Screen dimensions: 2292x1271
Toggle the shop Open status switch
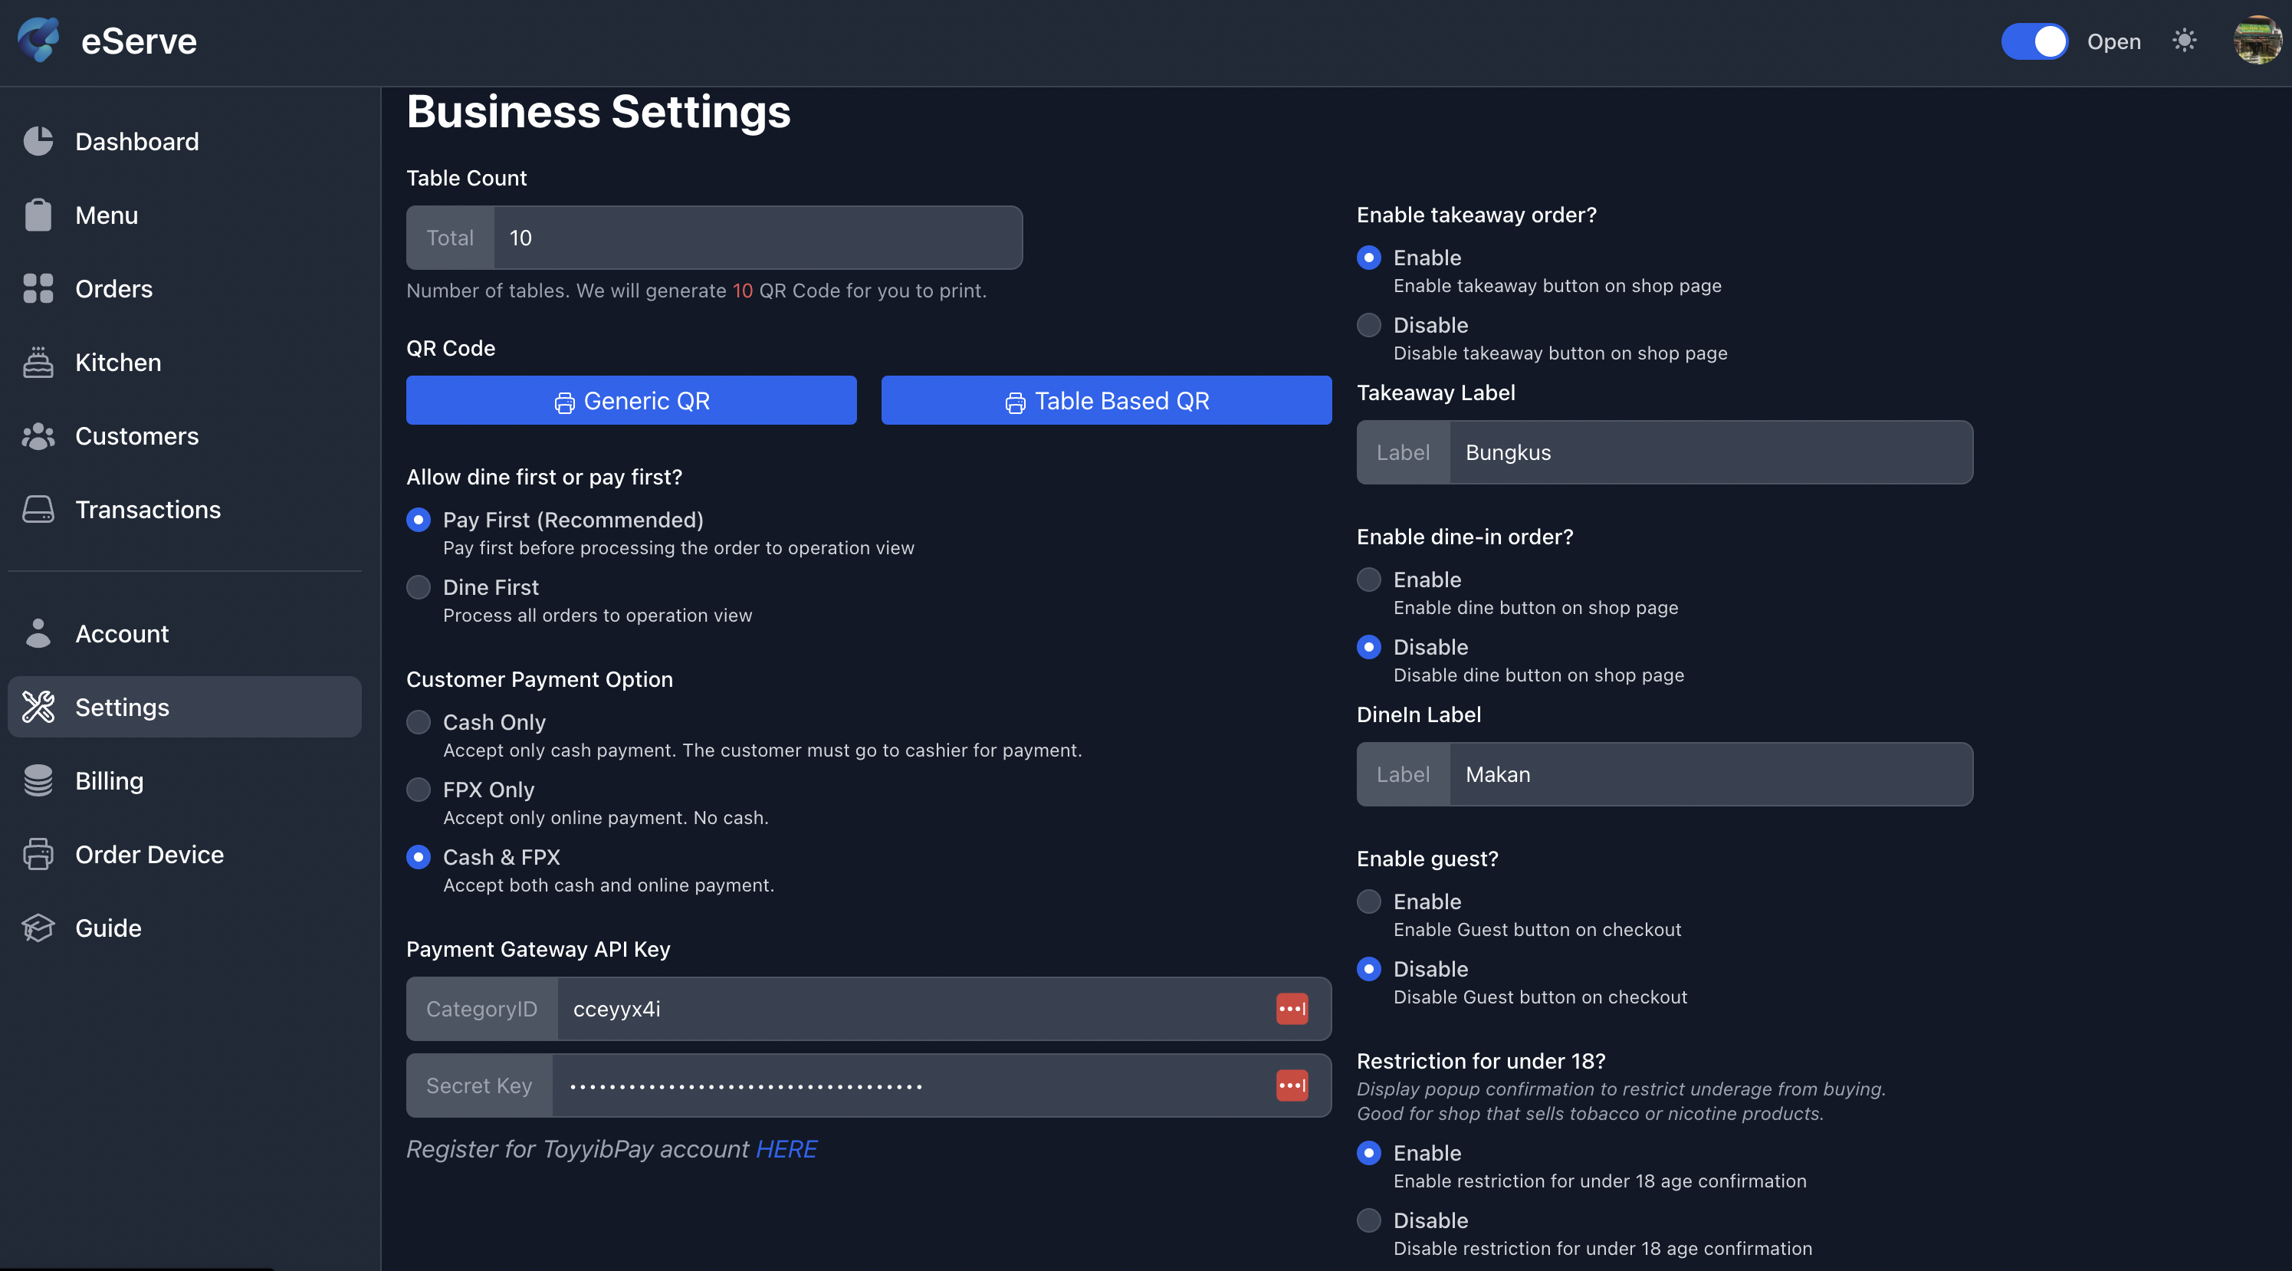point(2035,41)
